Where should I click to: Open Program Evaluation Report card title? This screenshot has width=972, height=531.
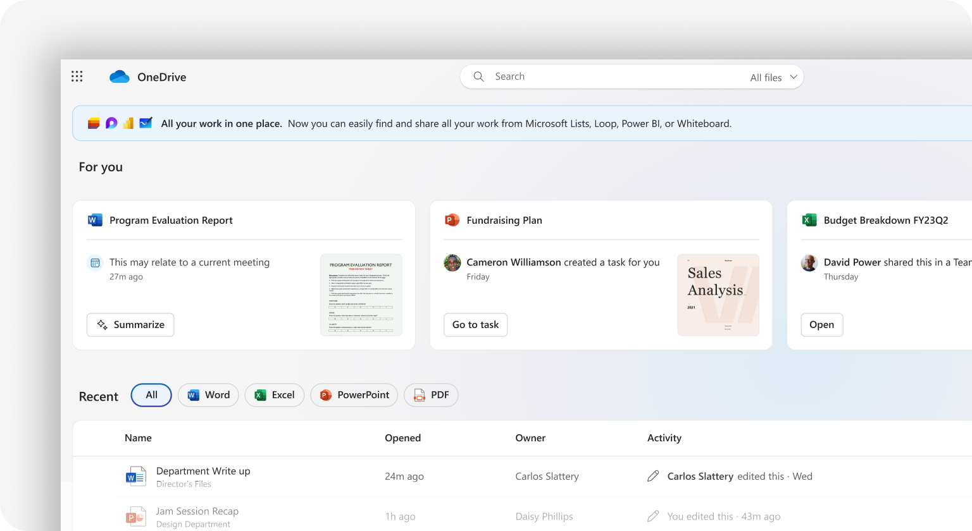click(171, 220)
